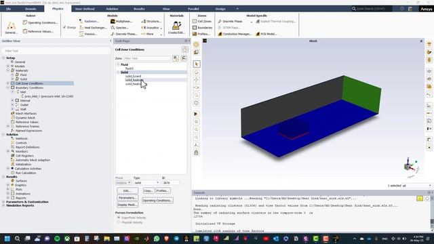The width and height of the screenshot is (434, 244).
Task: Click the Ansys logo in the title bar
Action: (x=427, y=9)
